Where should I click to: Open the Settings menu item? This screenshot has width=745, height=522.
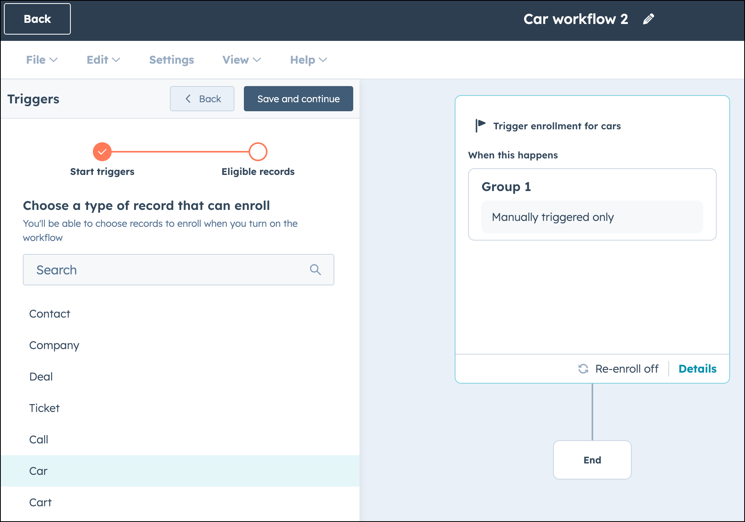tap(171, 60)
